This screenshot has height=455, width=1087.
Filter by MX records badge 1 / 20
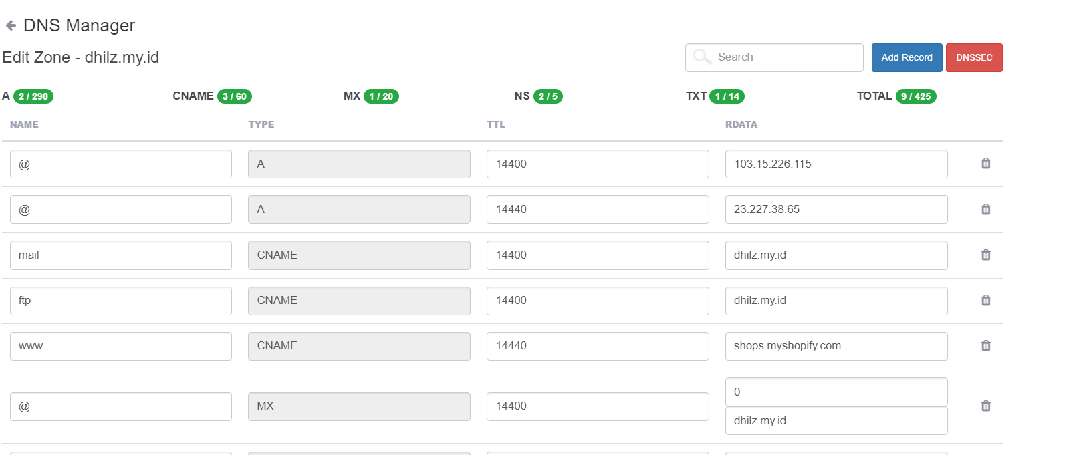(x=381, y=96)
